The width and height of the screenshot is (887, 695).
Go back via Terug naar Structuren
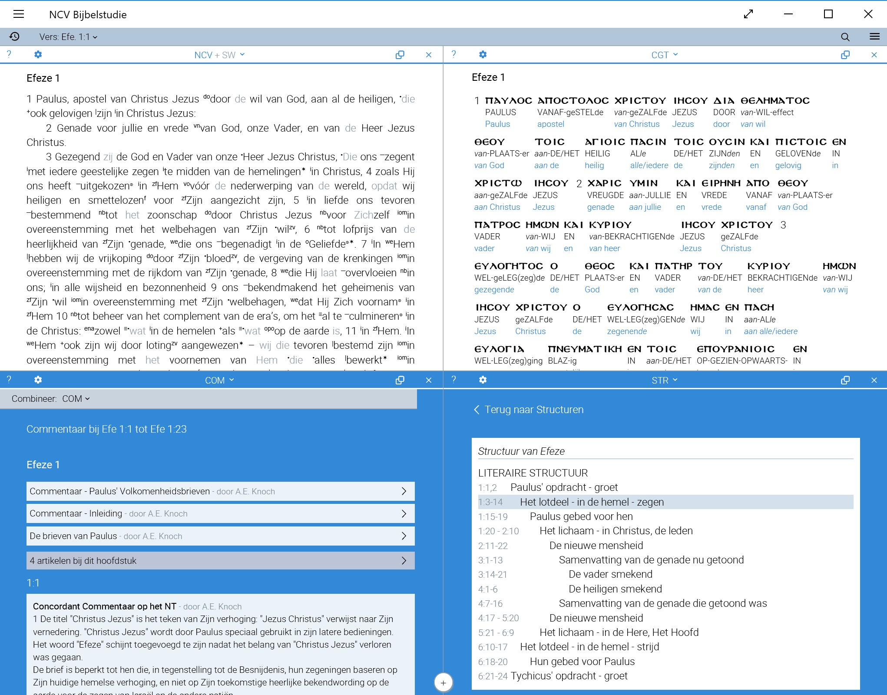[x=528, y=410]
